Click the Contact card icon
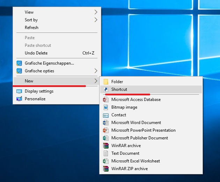This screenshot has width=220, height=182. coord(106,116)
